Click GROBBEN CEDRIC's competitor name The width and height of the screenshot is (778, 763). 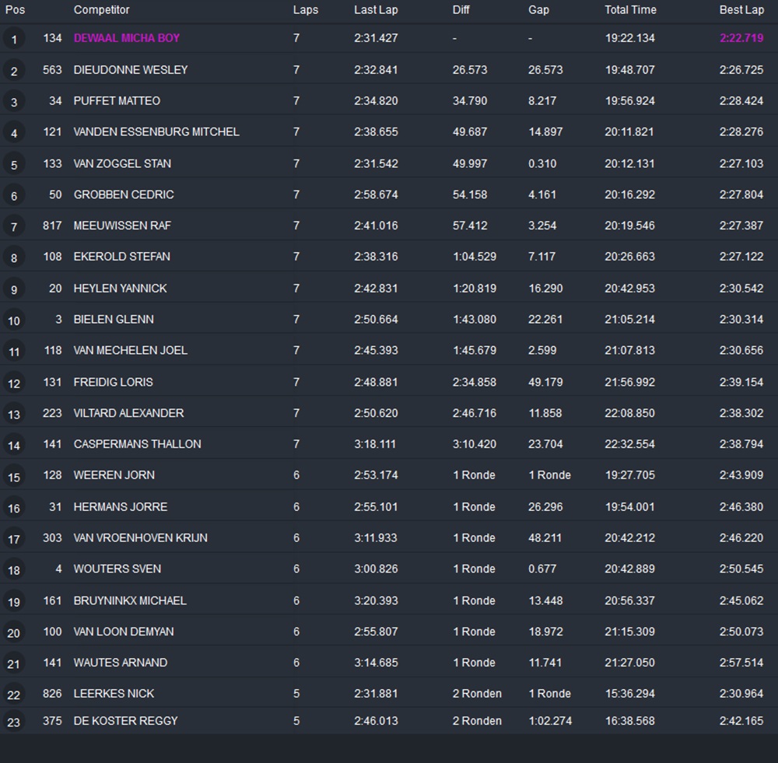(x=124, y=194)
